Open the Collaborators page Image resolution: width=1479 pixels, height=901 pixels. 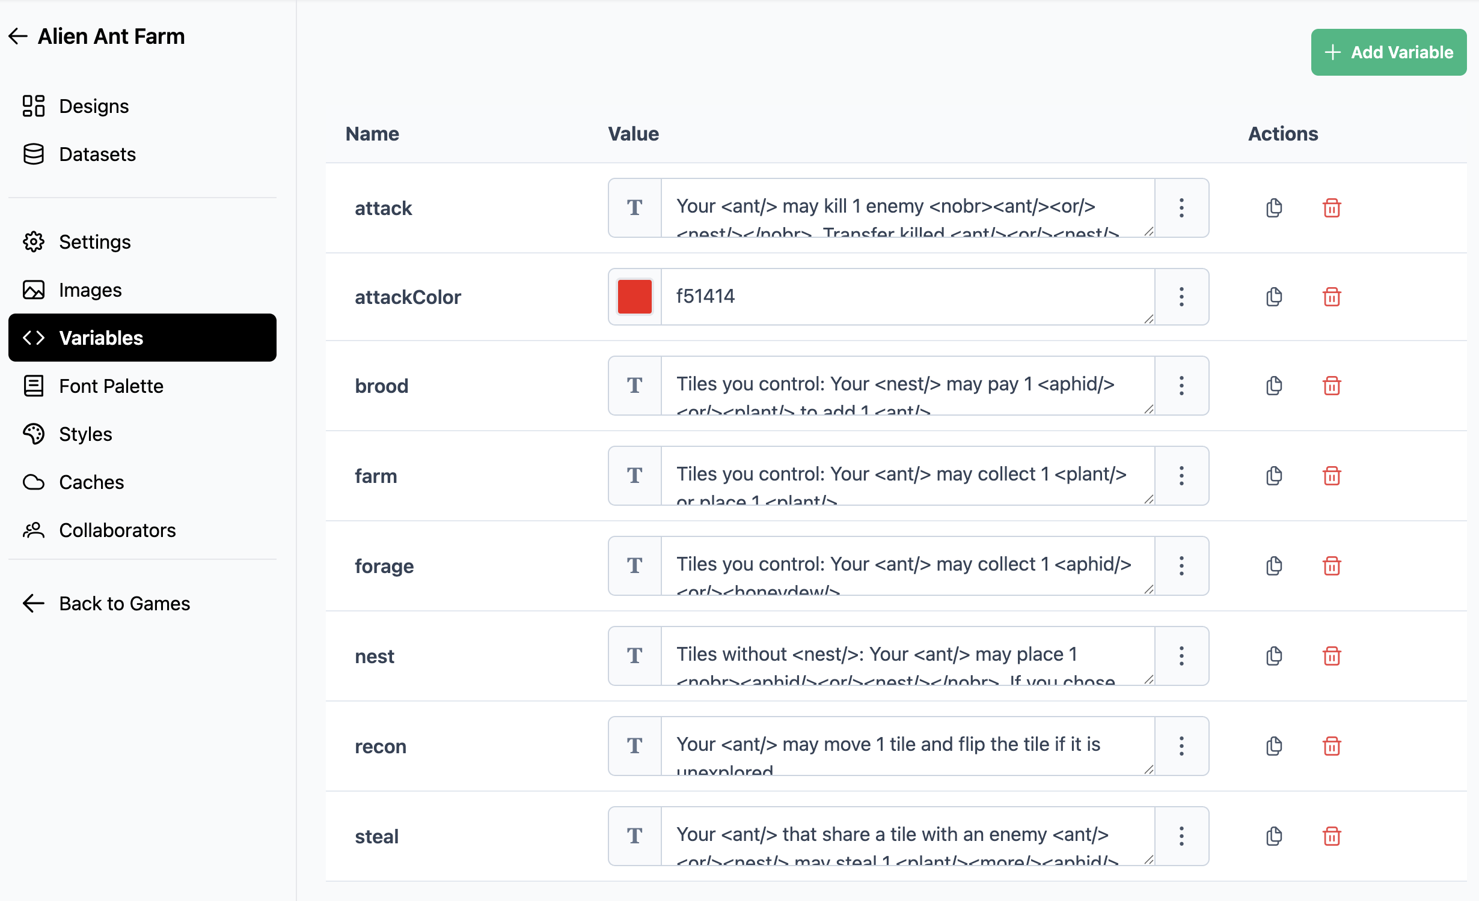click(117, 530)
